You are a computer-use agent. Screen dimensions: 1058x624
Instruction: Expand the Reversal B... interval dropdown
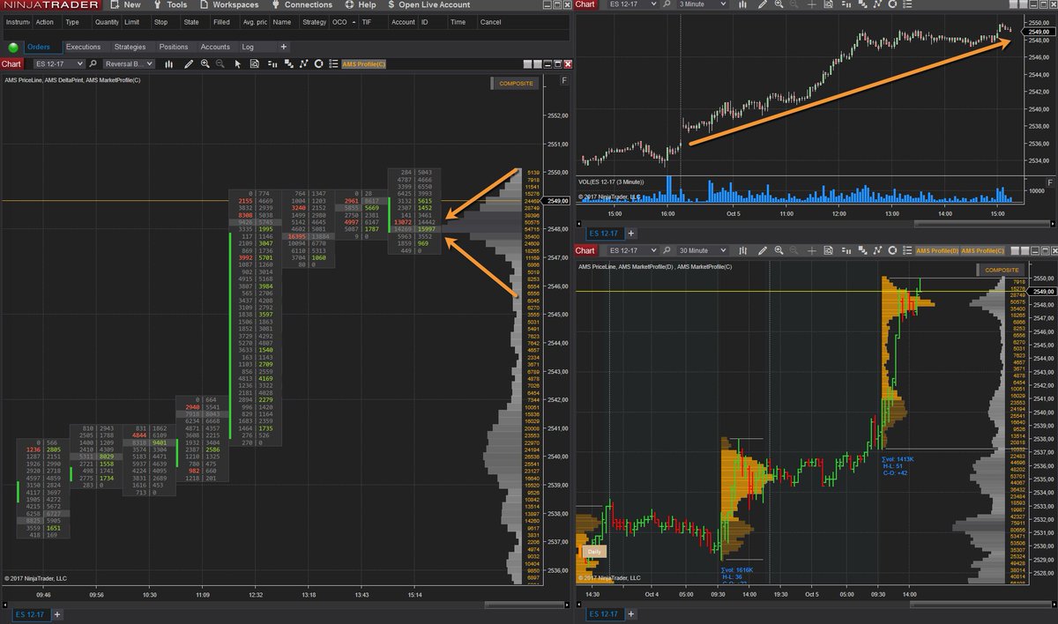129,63
